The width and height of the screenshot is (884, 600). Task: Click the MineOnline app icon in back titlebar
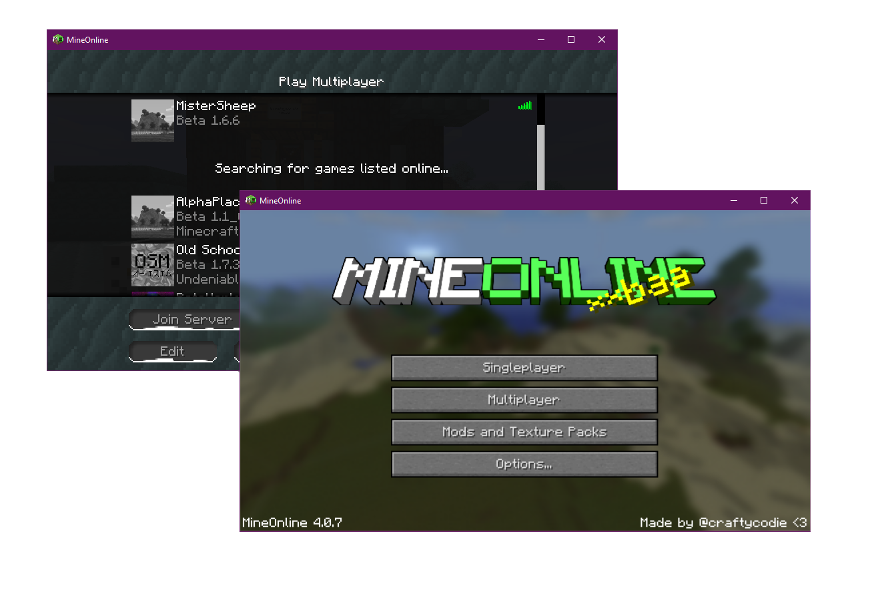[x=58, y=39]
